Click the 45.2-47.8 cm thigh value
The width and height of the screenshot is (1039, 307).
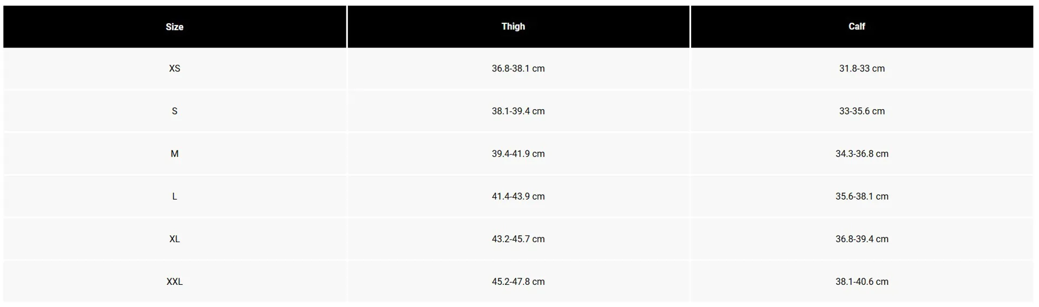(518, 282)
